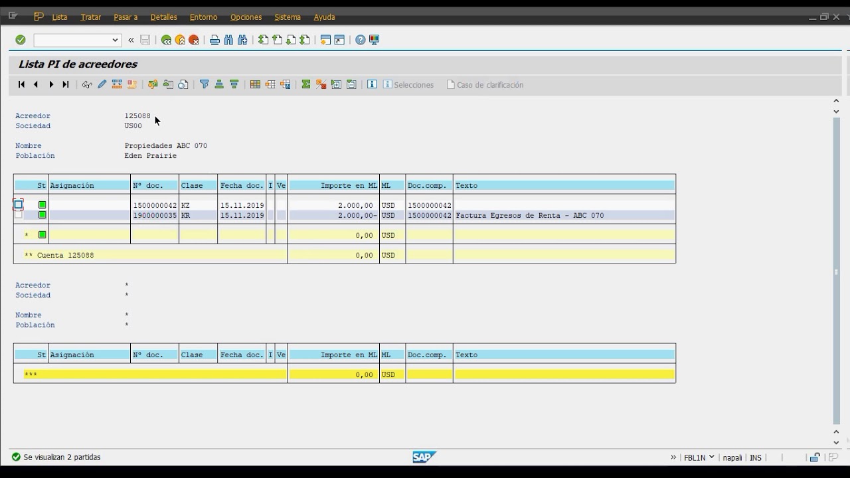Expand the status bar double chevron

(673, 457)
